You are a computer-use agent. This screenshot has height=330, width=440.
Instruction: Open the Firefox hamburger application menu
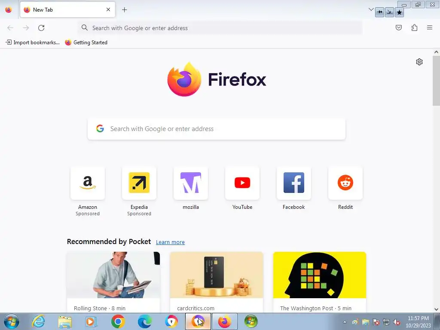click(x=430, y=27)
